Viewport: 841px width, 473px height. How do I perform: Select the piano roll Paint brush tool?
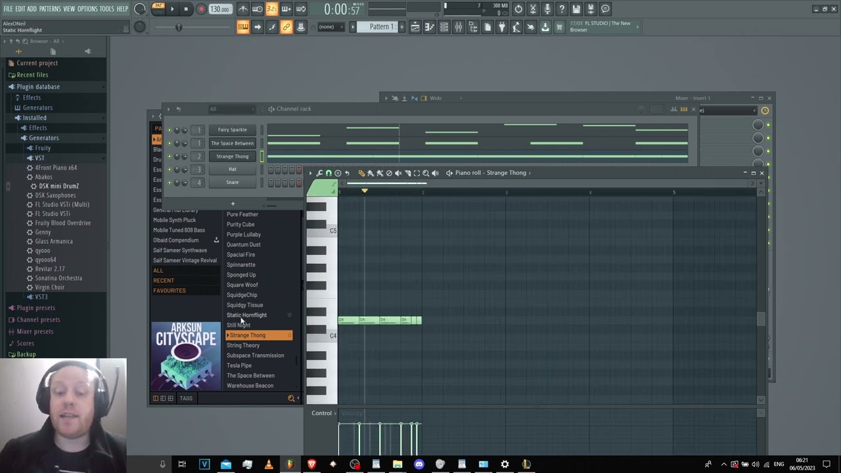click(371, 173)
